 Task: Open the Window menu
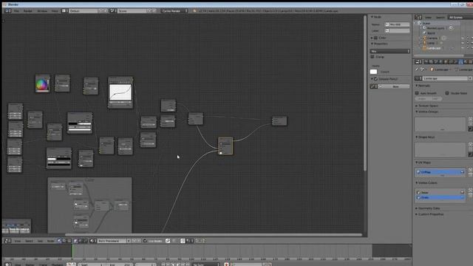click(42, 11)
